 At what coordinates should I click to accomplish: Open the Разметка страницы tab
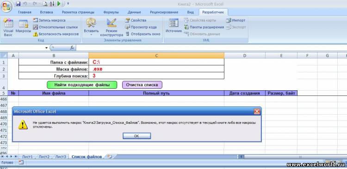[x=78, y=12]
